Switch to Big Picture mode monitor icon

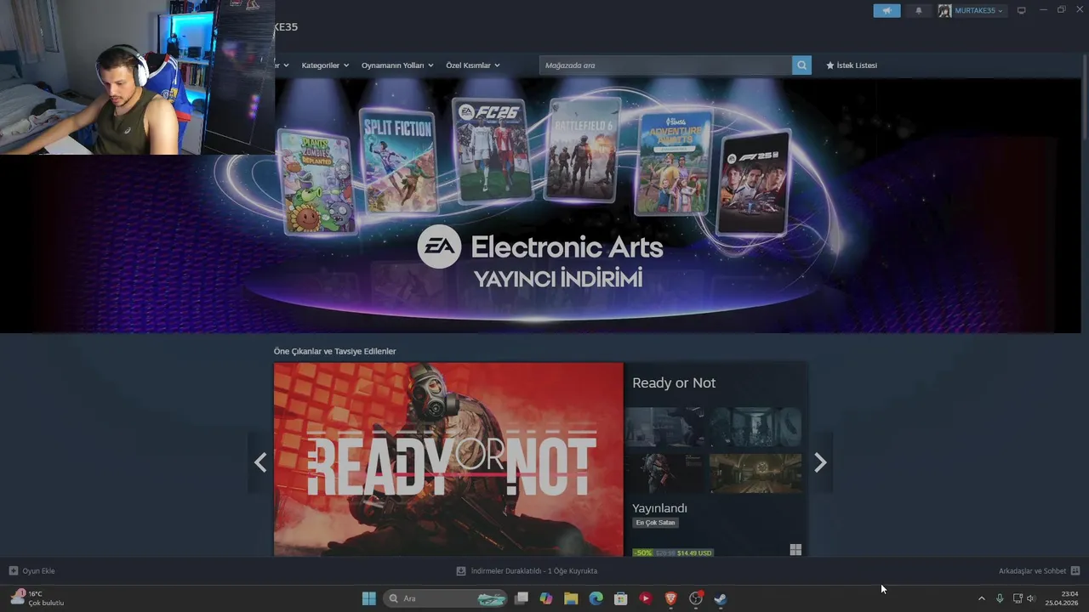[x=1021, y=11]
